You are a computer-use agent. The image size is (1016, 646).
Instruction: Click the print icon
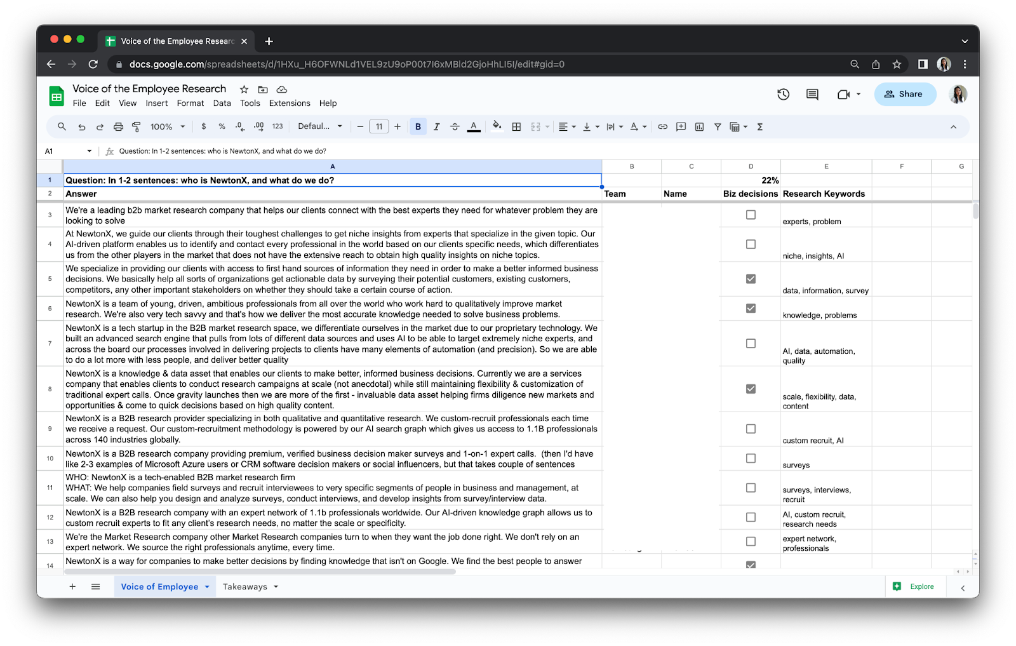(x=118, y=127)
